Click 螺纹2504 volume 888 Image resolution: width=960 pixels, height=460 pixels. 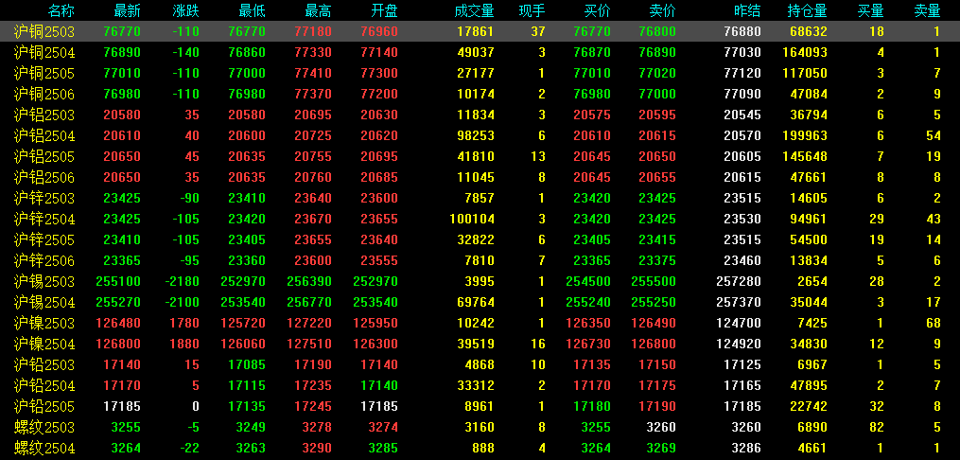click(x=483, y=449)
